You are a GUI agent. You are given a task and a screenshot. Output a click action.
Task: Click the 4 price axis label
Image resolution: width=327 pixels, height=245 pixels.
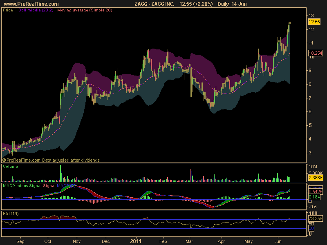click(310, 139)
